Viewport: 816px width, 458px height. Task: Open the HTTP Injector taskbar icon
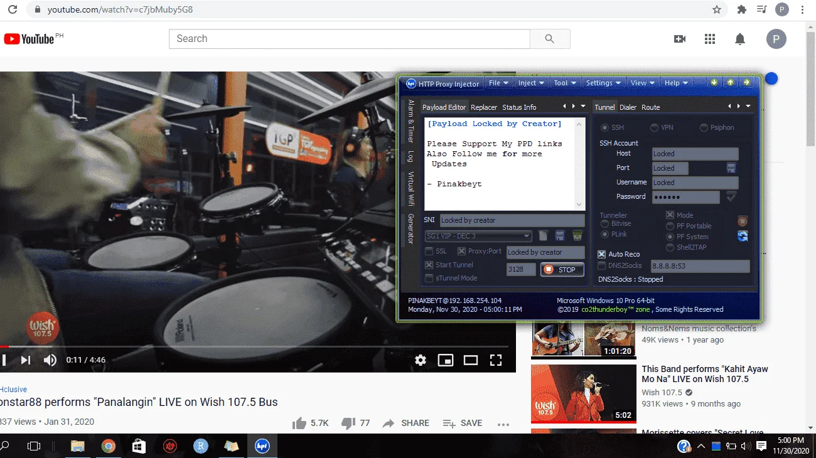[262, 446]
